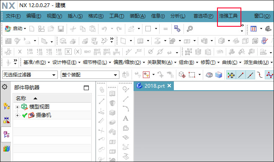Open the 无选择过滤器 selection filter combo box
The width and height of the screenshot is (274, 162).
point(30,75)
